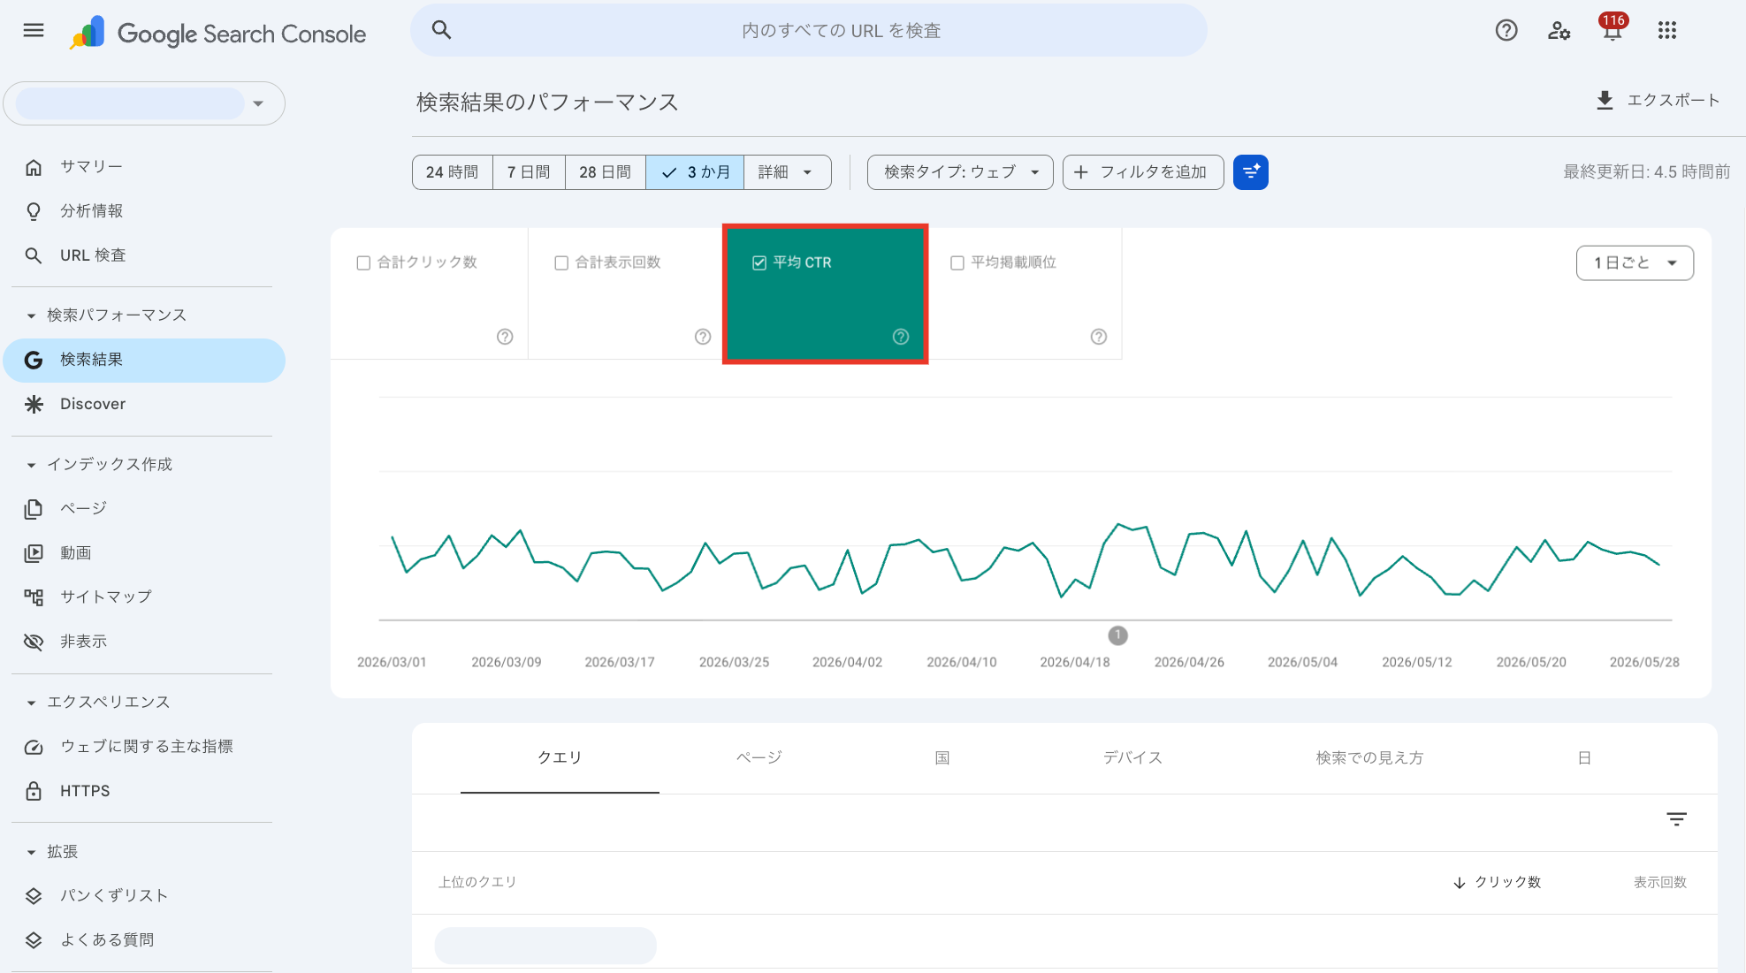The height and width of the screenshot is (973, 1746).
Task: Open the 検索タイプ: ウェブ dropdown
Action: [960, 172]
